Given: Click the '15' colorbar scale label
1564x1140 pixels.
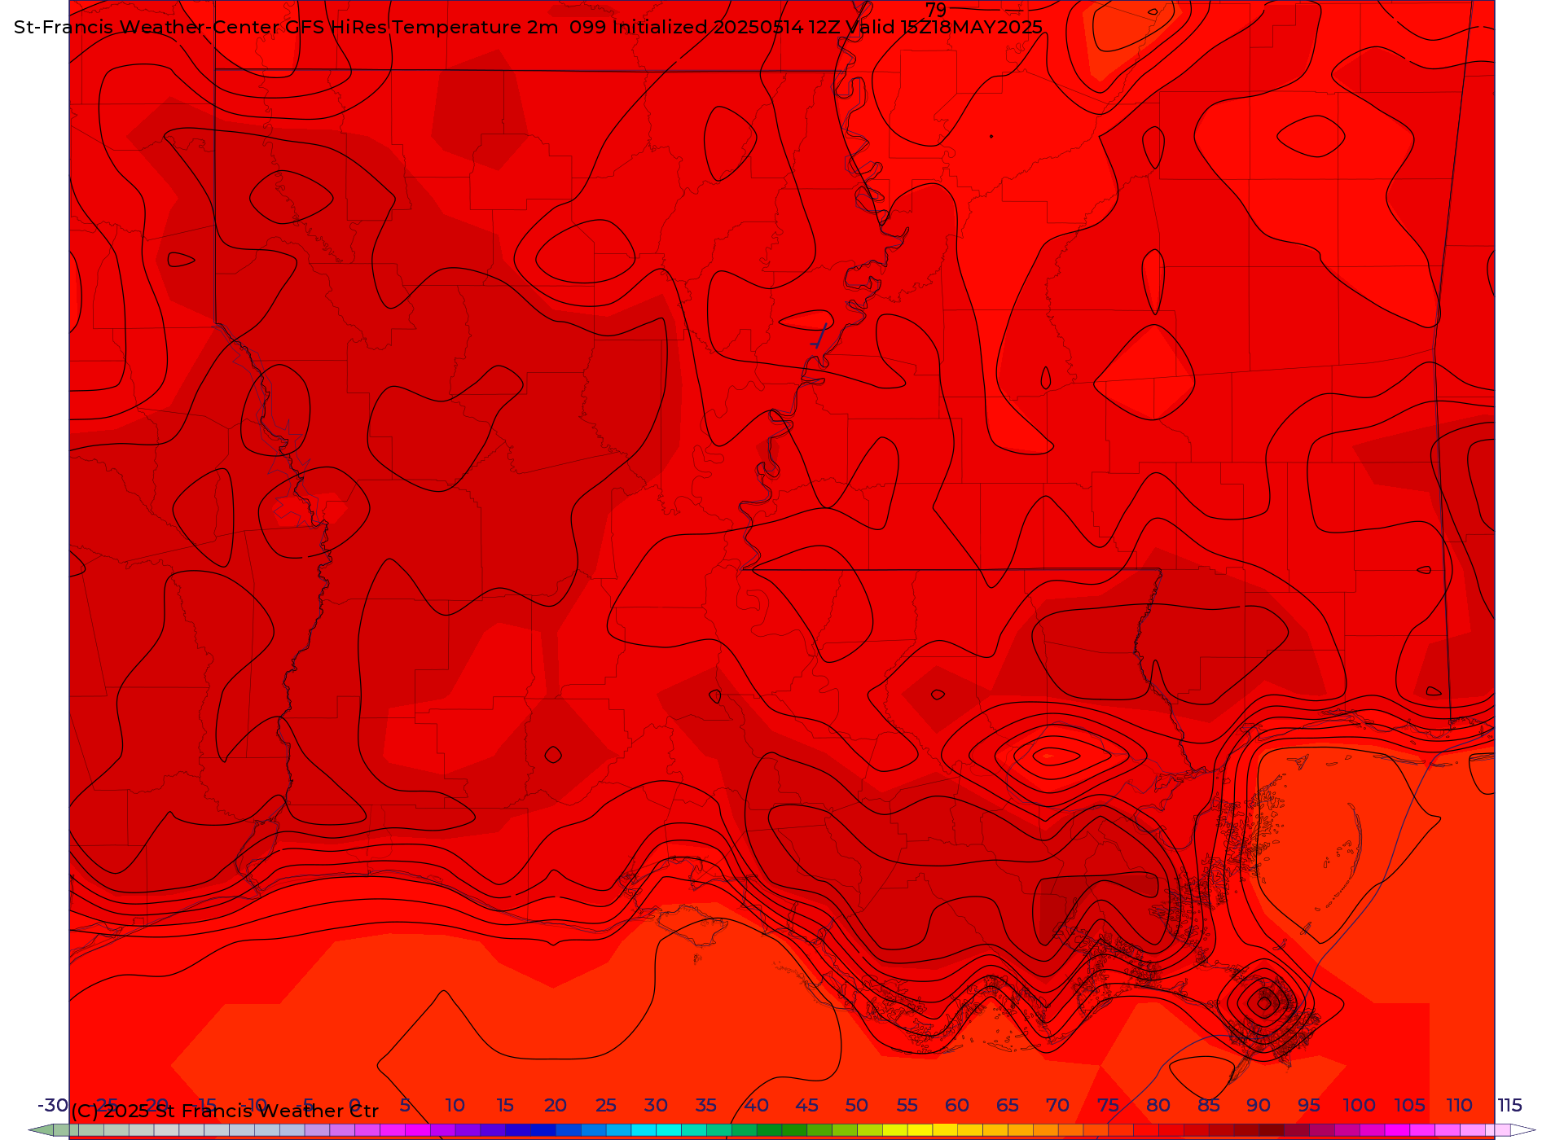Looking at the screenshot, I should tap(505, 1105).
